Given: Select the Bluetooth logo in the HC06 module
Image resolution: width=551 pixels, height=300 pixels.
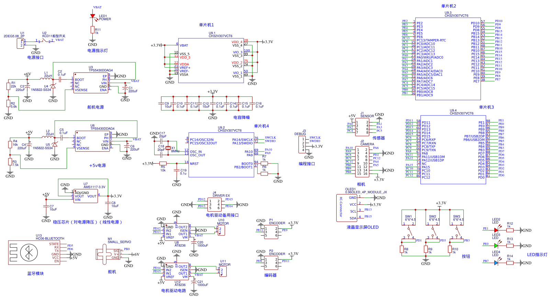Looking at the screenshot, I should pyautogui.click(x=29, y=253).
